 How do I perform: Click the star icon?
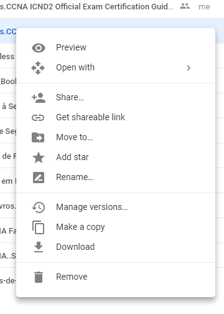39,158
